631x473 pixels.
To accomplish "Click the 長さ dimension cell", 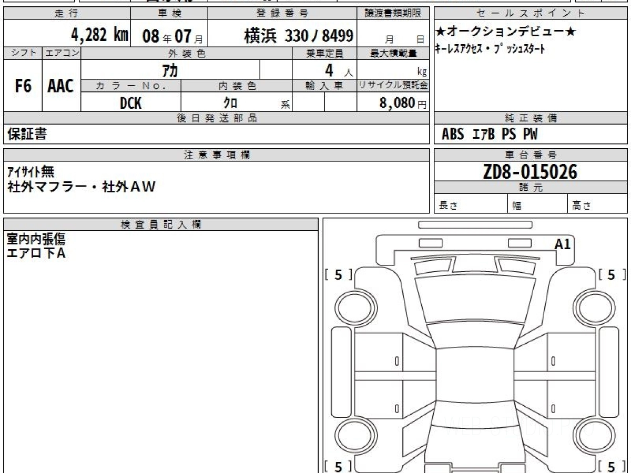I will click(x=471, y=204).
